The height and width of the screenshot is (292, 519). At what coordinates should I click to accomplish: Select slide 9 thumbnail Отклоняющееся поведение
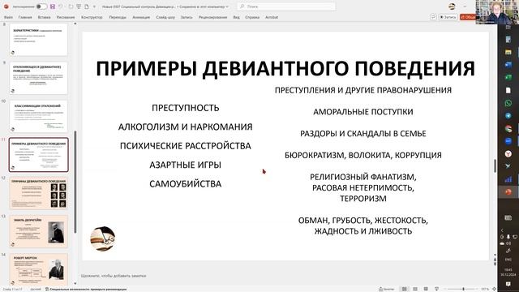pos(38,78)
